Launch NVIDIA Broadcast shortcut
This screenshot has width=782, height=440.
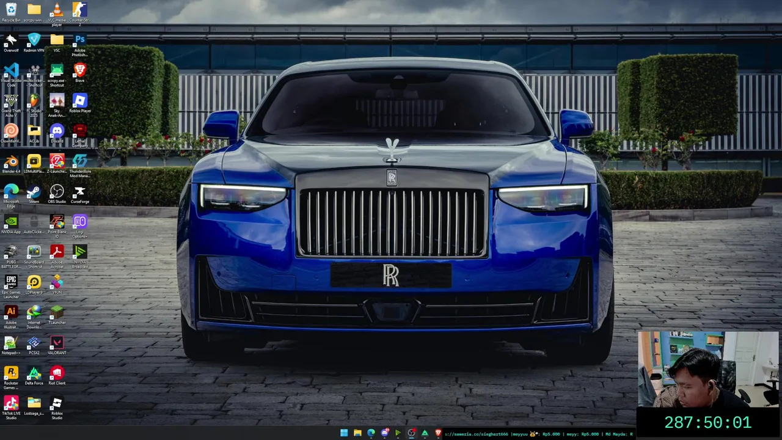tap(79, 256)
